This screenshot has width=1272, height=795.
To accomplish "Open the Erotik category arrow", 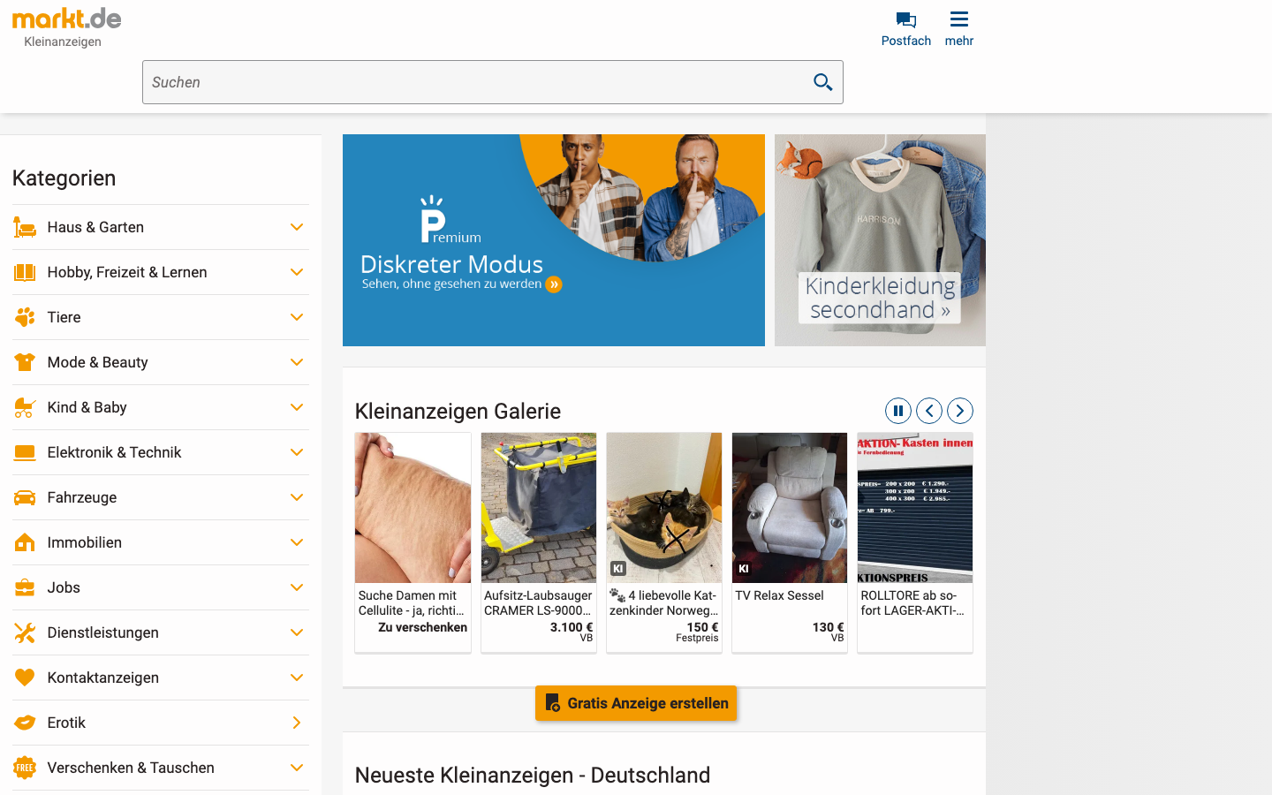I will pyautogui.click(x=297, y=723).
